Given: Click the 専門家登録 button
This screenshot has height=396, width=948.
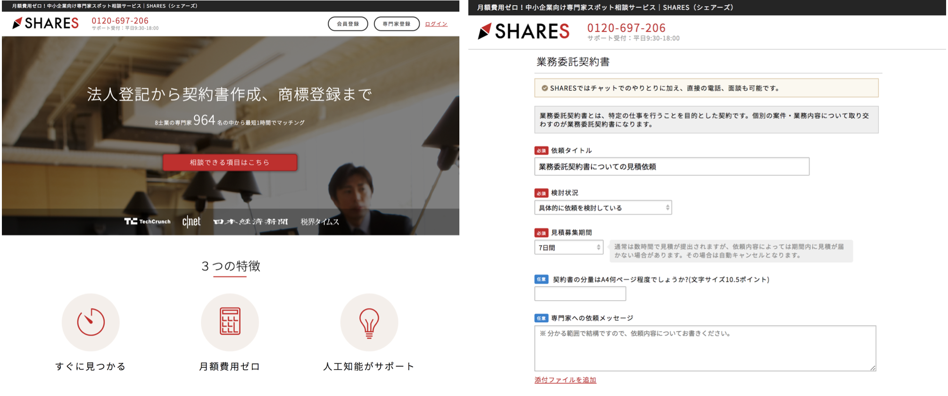Looking at the screenshot, I should point(396,24).
